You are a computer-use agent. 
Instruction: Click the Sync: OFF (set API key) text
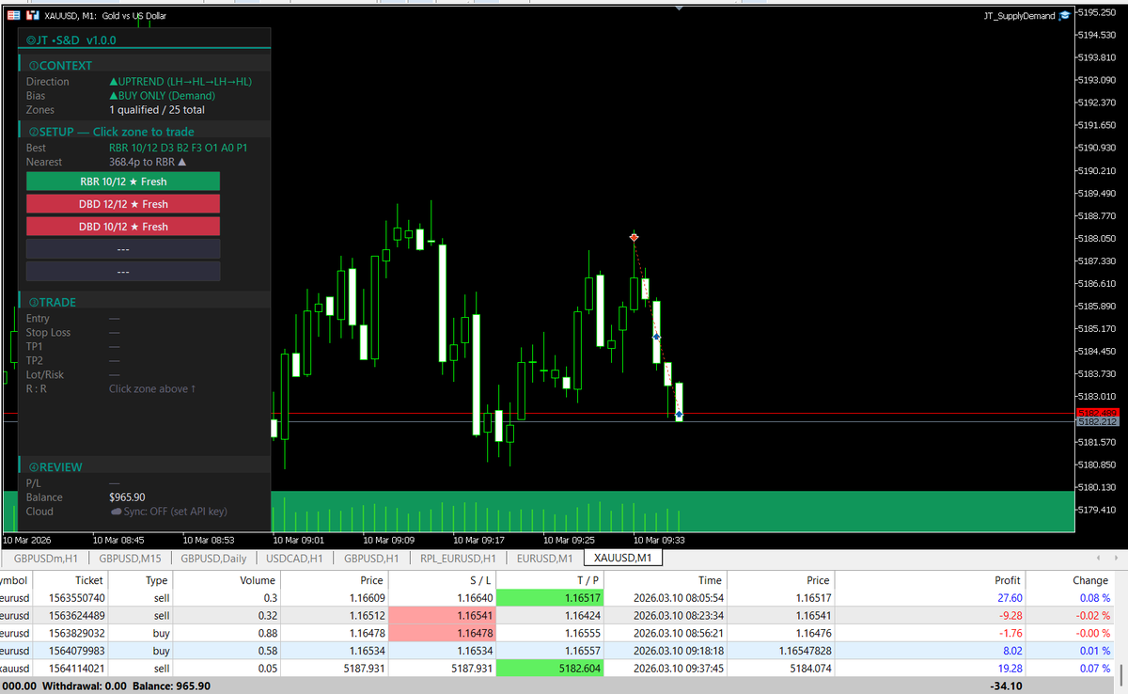[x=175, y=512]
